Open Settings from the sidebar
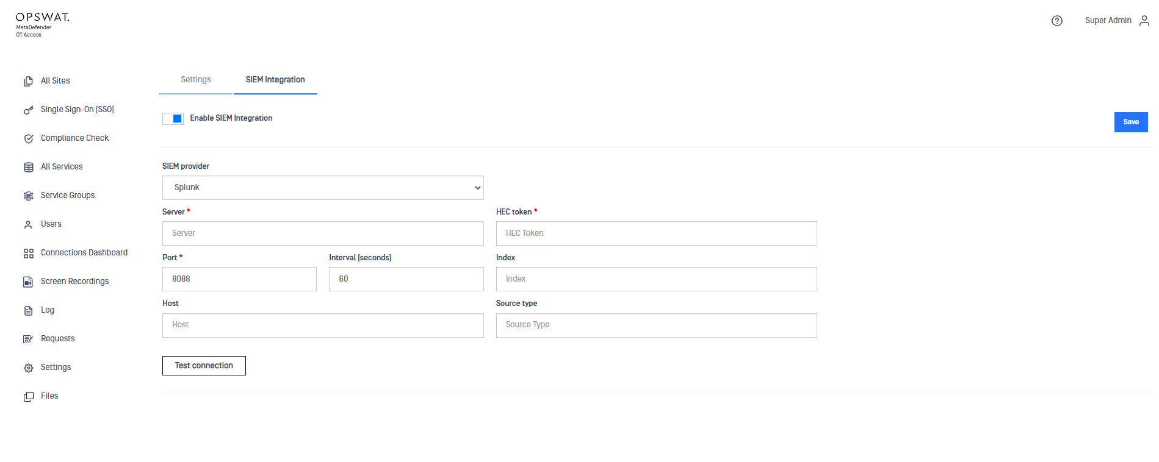 [x=56, y=367]
